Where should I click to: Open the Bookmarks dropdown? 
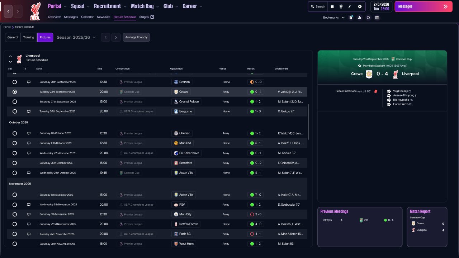[x=334, y=18]
